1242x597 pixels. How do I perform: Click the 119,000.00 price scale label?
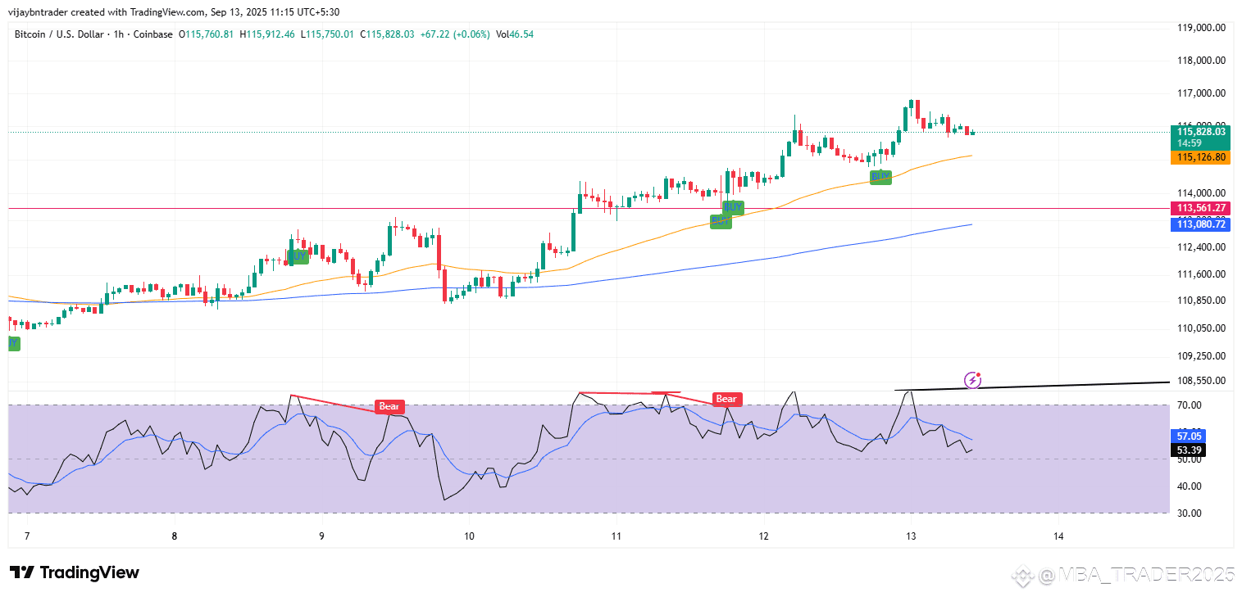coord(1201,27)
